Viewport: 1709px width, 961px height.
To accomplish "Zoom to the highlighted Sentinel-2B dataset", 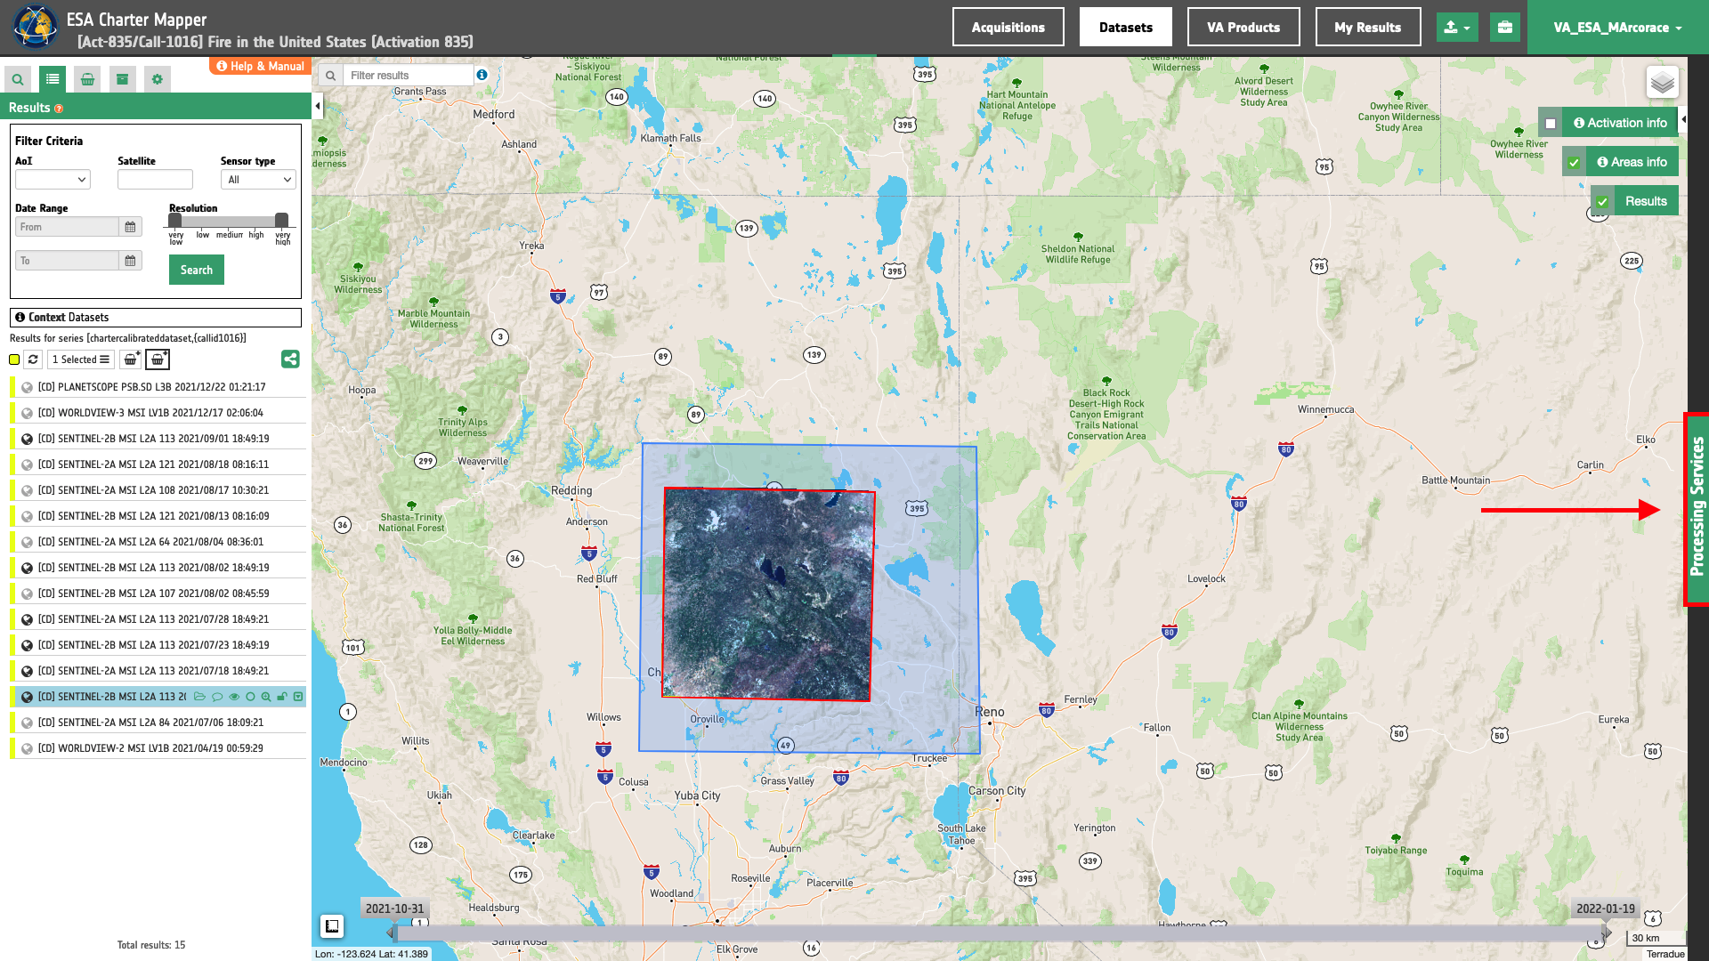I will (x=266, y=697).
